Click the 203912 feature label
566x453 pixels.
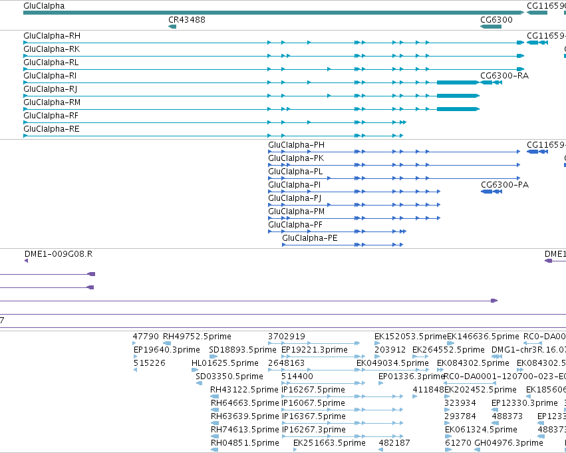(x=390, y=350)
